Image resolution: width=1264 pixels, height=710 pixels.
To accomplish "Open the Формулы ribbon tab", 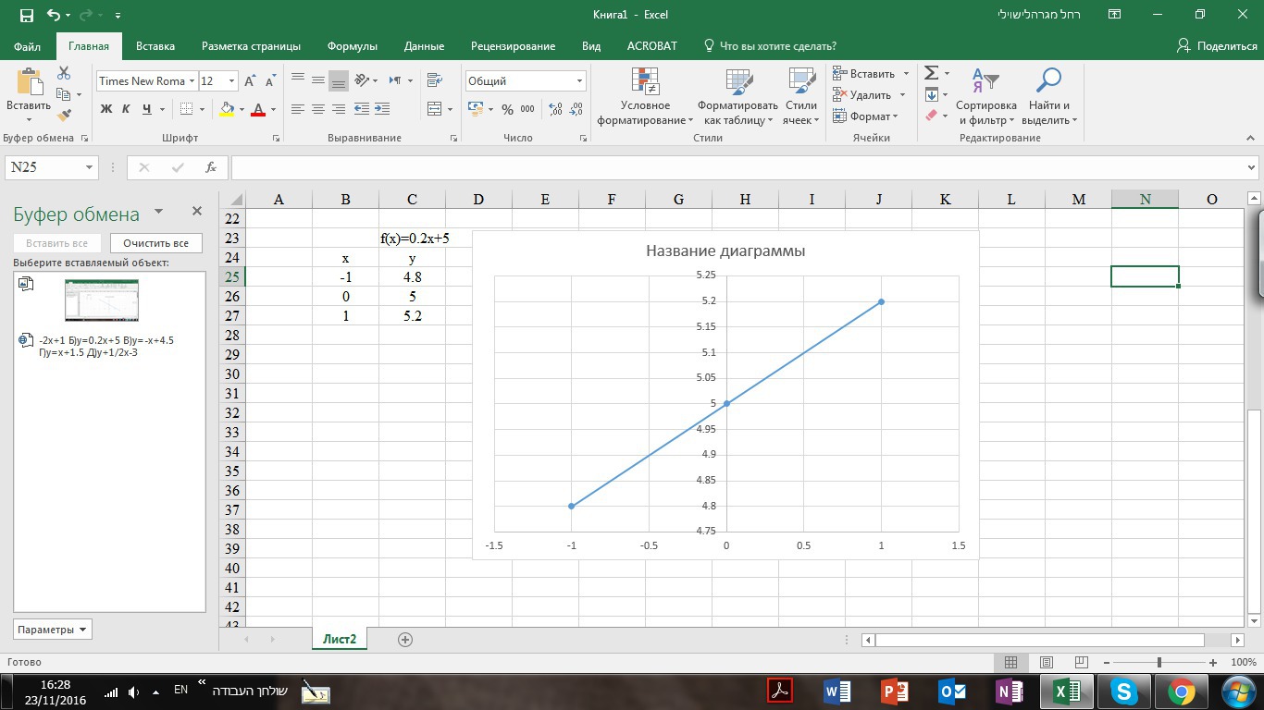I will (x=353, y=46).
